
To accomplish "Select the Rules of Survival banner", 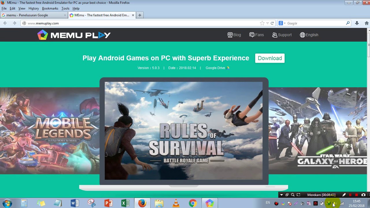I will click(x=184, y=131).
